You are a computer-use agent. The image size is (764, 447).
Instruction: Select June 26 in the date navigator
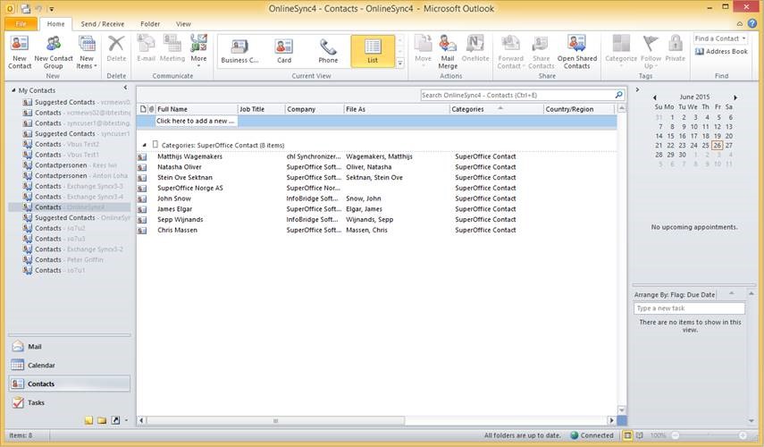717,145
